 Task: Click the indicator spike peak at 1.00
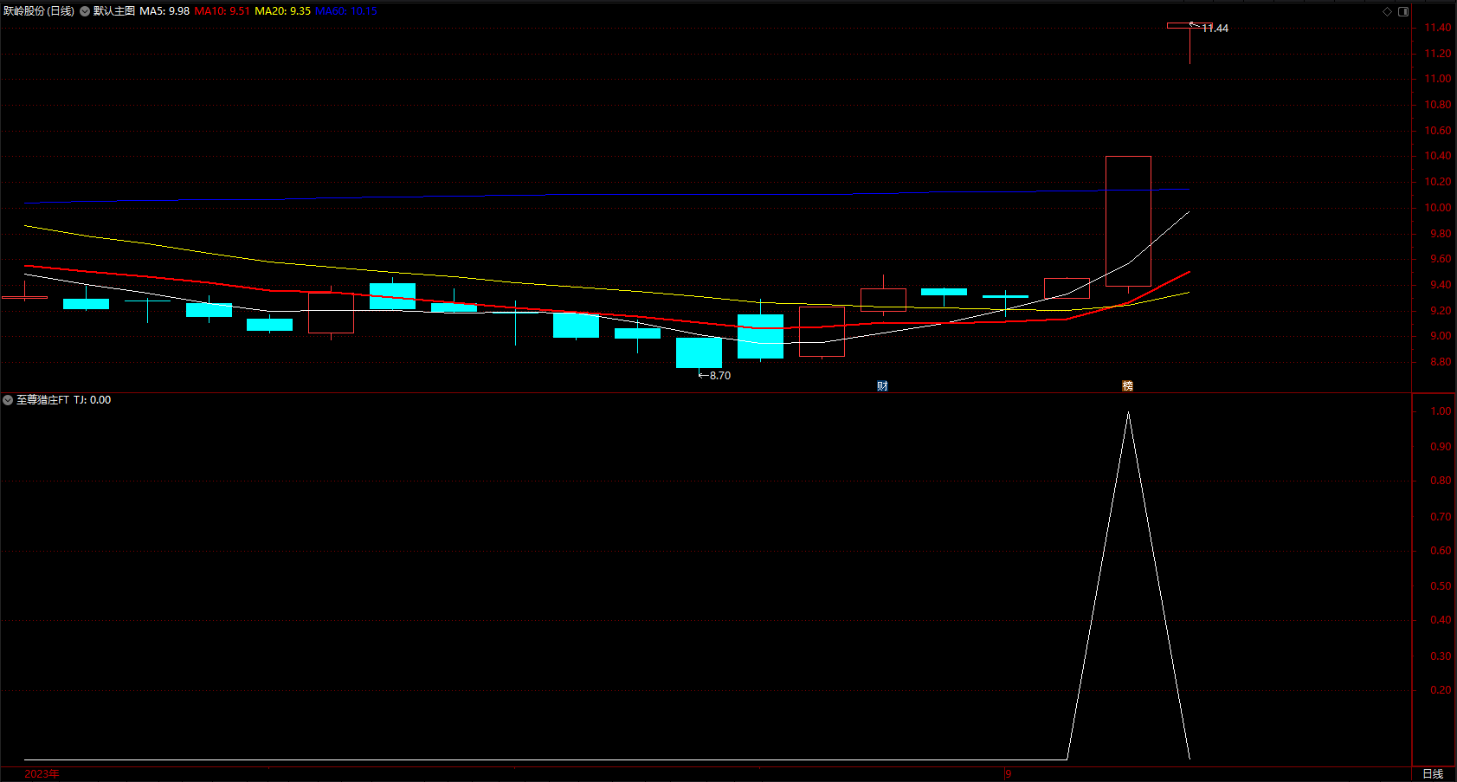coord(1128,412)
